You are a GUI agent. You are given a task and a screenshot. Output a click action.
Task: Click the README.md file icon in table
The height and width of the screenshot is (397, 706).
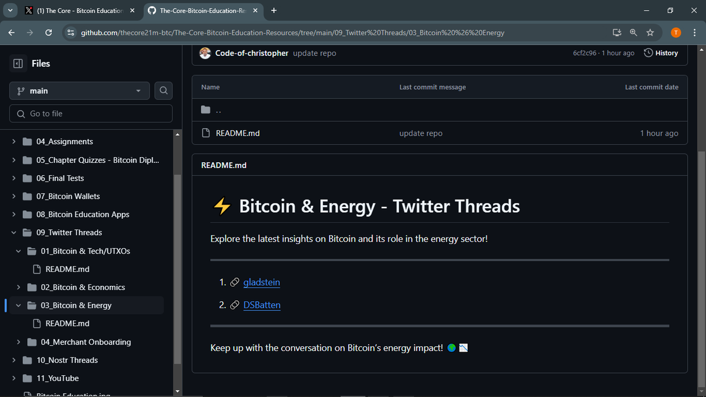click(206, 133)
